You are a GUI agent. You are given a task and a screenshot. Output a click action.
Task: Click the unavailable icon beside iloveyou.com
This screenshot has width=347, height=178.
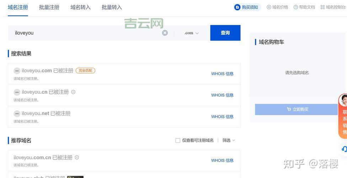(17, 71)
